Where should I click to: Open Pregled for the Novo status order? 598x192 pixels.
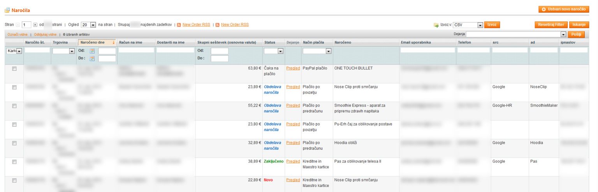(x=293, y=180)
